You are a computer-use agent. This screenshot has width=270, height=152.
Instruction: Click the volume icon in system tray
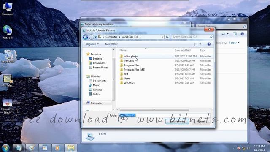pos(248,148)
